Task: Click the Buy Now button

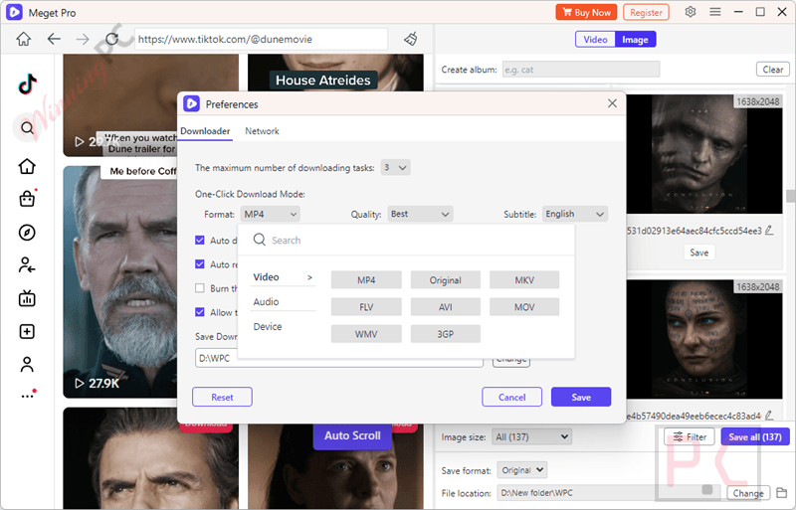Action: pyautogui.click(x=586, y=12)
